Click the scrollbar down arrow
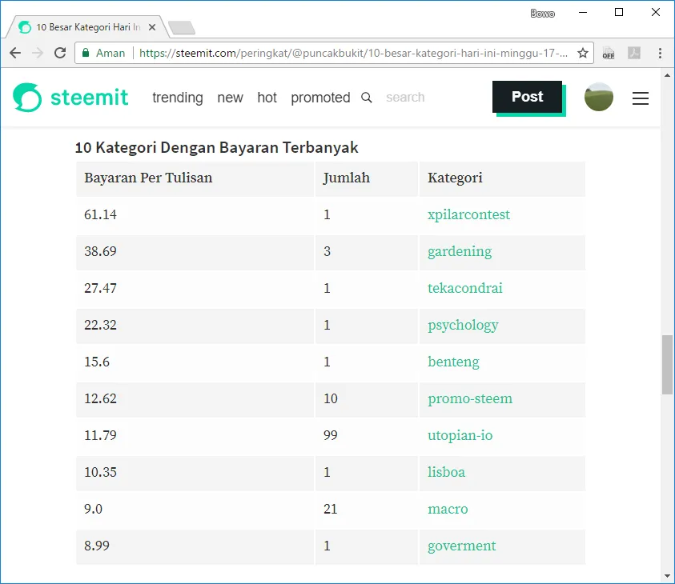675x584 pixels. pos(667,576)
